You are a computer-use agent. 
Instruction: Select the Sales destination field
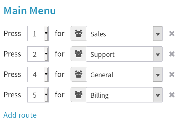pos(124,34)
